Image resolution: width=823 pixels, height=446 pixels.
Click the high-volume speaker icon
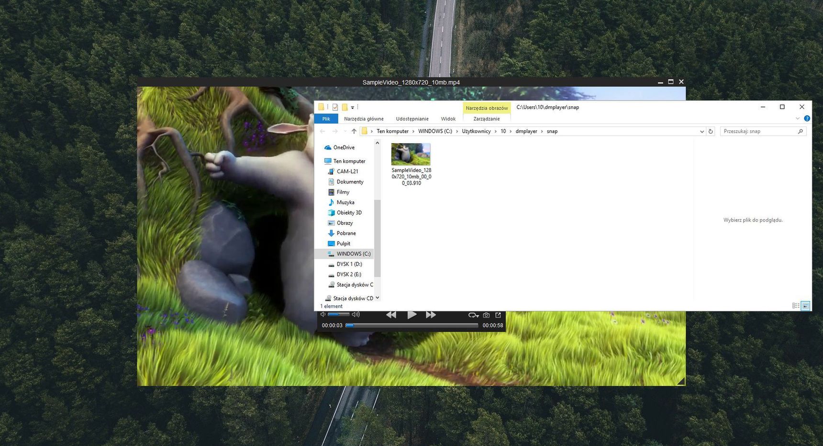356,314
